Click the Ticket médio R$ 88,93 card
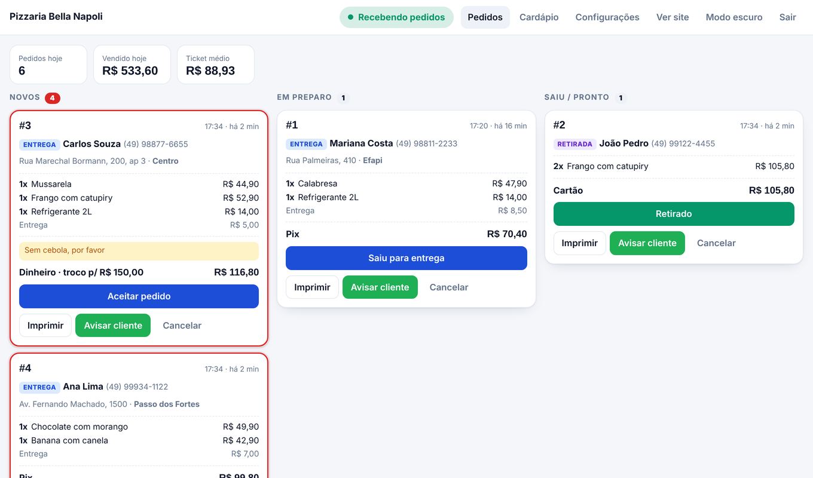The width and height of the screenshot is (813, 478). [x=216, y=65]
